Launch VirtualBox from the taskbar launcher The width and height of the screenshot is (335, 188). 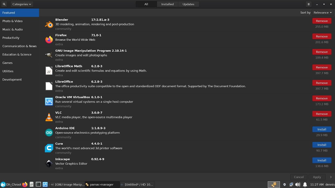(45, 184)
